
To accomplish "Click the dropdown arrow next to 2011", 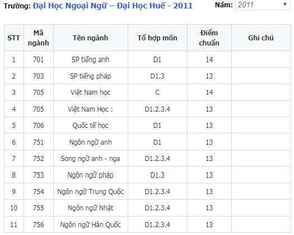I will 285,4.
